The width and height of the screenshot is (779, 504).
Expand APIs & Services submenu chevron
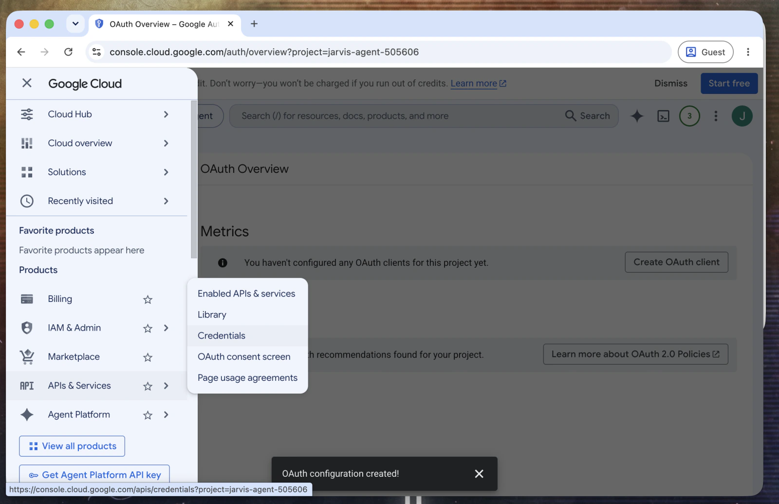click(166, 386)
